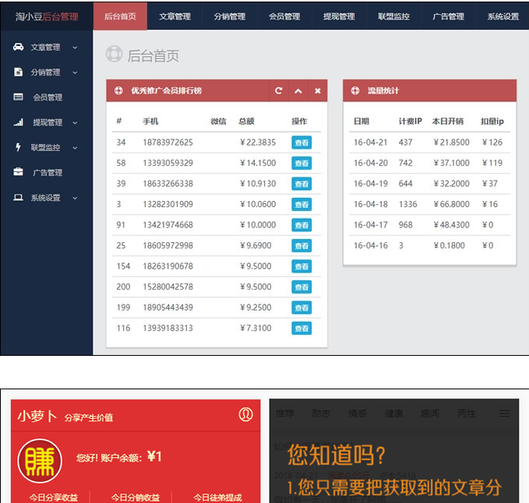Open the user profile icon in 小萝卜 header

pos(246,415)
